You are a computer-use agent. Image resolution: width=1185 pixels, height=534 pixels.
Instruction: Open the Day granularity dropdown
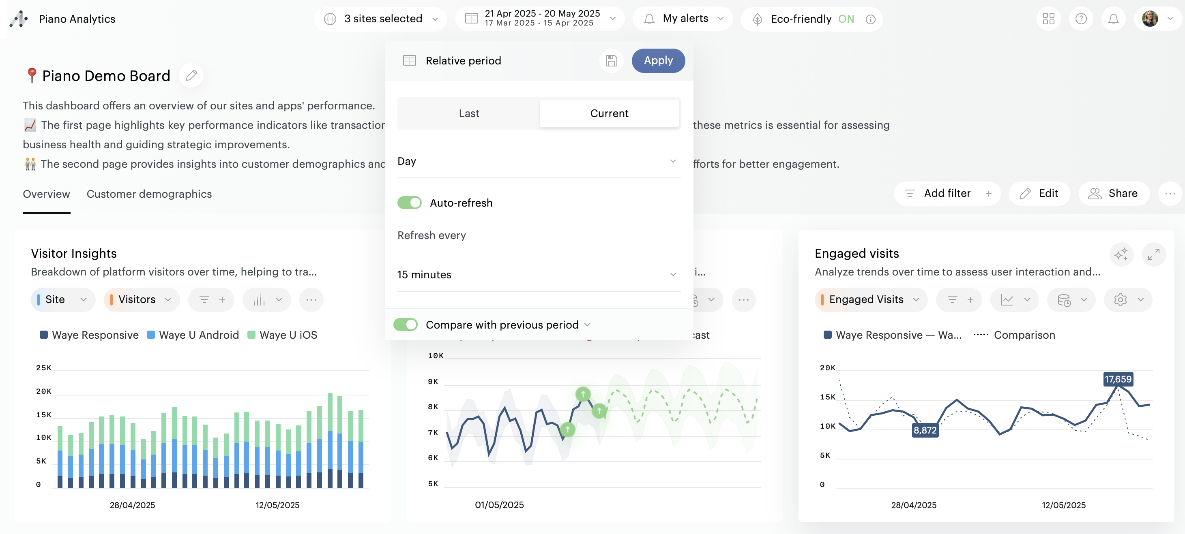(539, 161)
